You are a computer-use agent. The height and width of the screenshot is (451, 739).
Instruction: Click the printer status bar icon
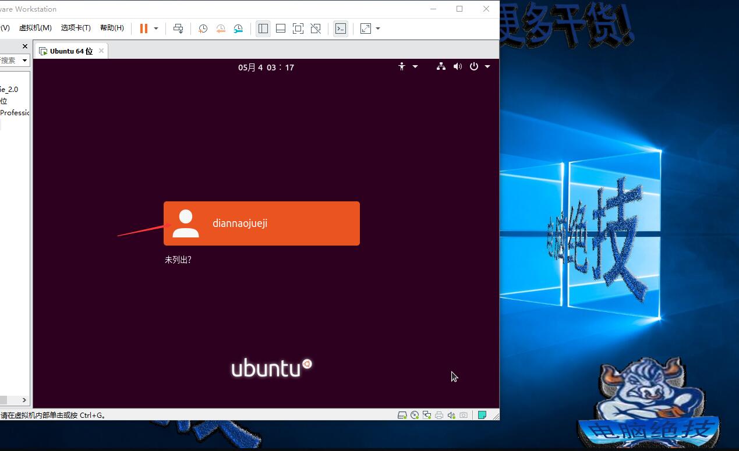point(439,415)
